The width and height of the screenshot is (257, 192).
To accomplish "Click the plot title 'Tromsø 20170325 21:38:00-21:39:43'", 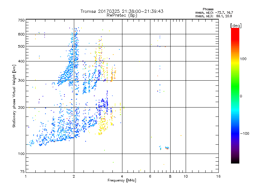I will 122,11.
